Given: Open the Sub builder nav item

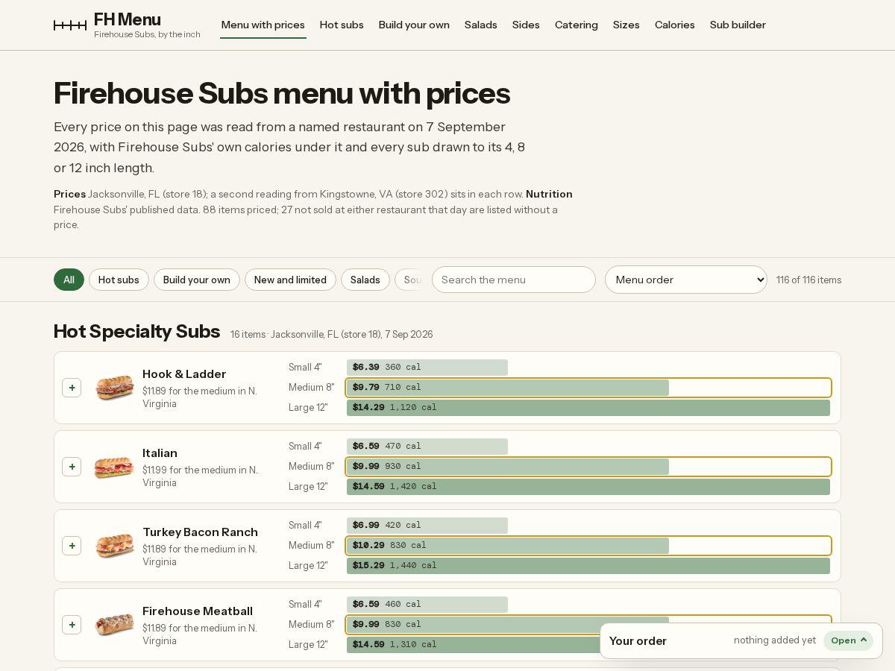Looking at the screenshot, I should pyautogui.click(x=738, y=25).
